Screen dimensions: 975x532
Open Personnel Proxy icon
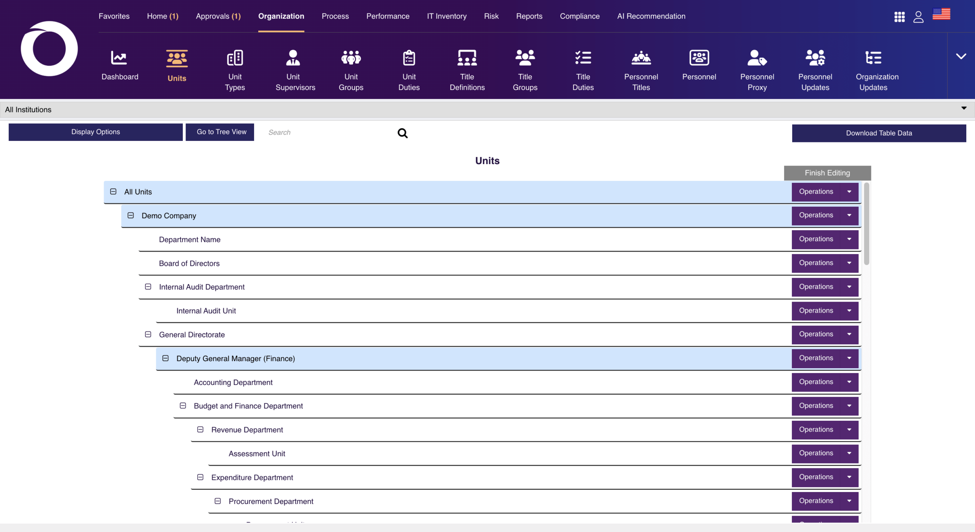click(757, 58)
